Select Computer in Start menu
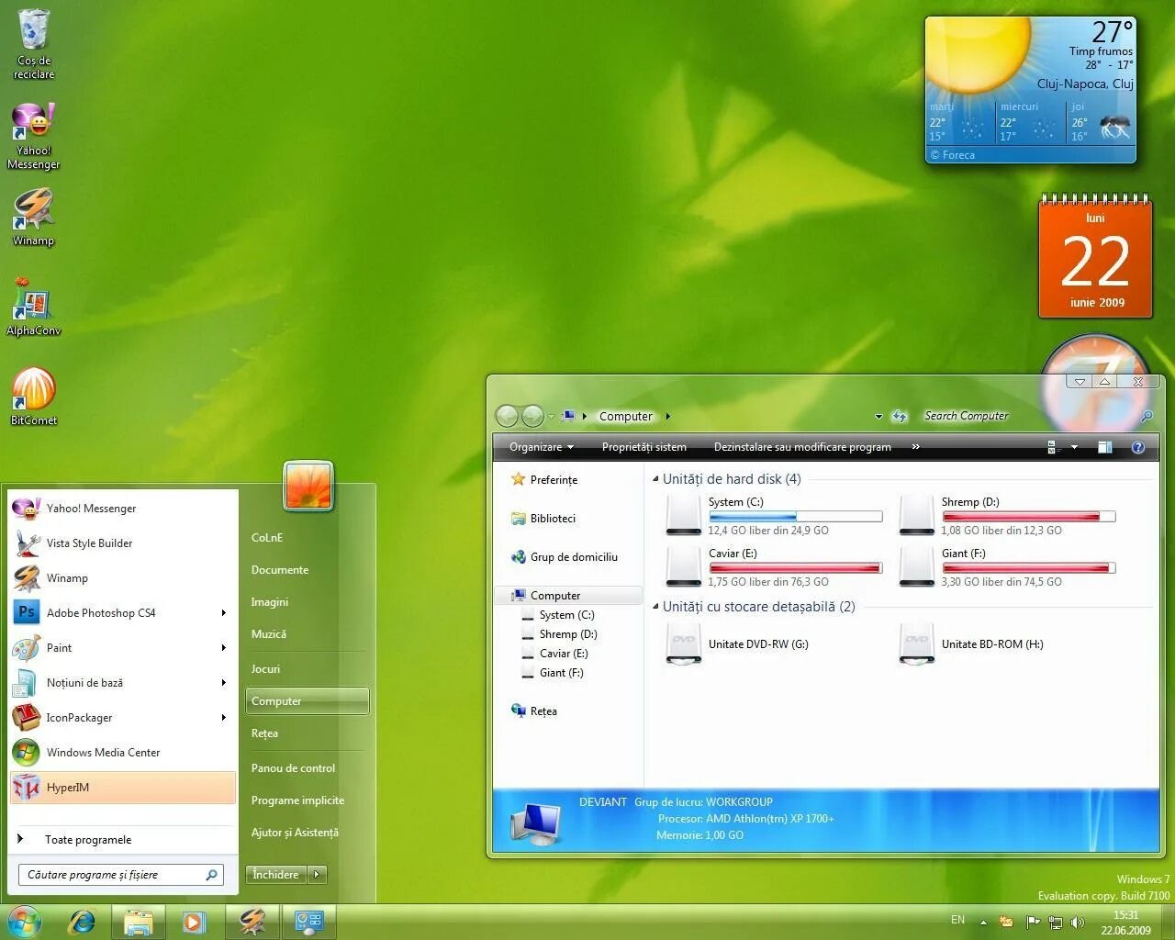The image size is (1175, 940). point(308,701)
